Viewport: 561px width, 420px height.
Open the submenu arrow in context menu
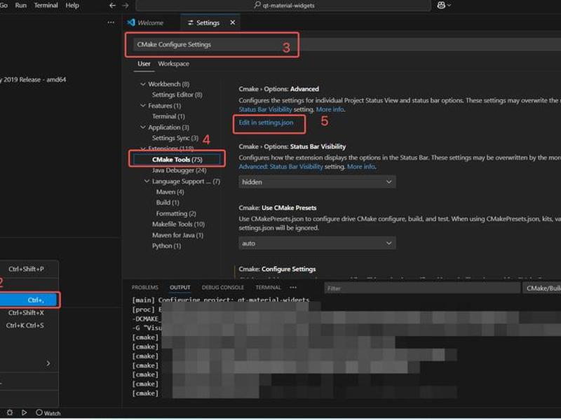pos(48,363)
